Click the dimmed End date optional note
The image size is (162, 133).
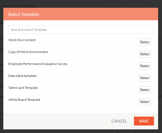[17, 6]
